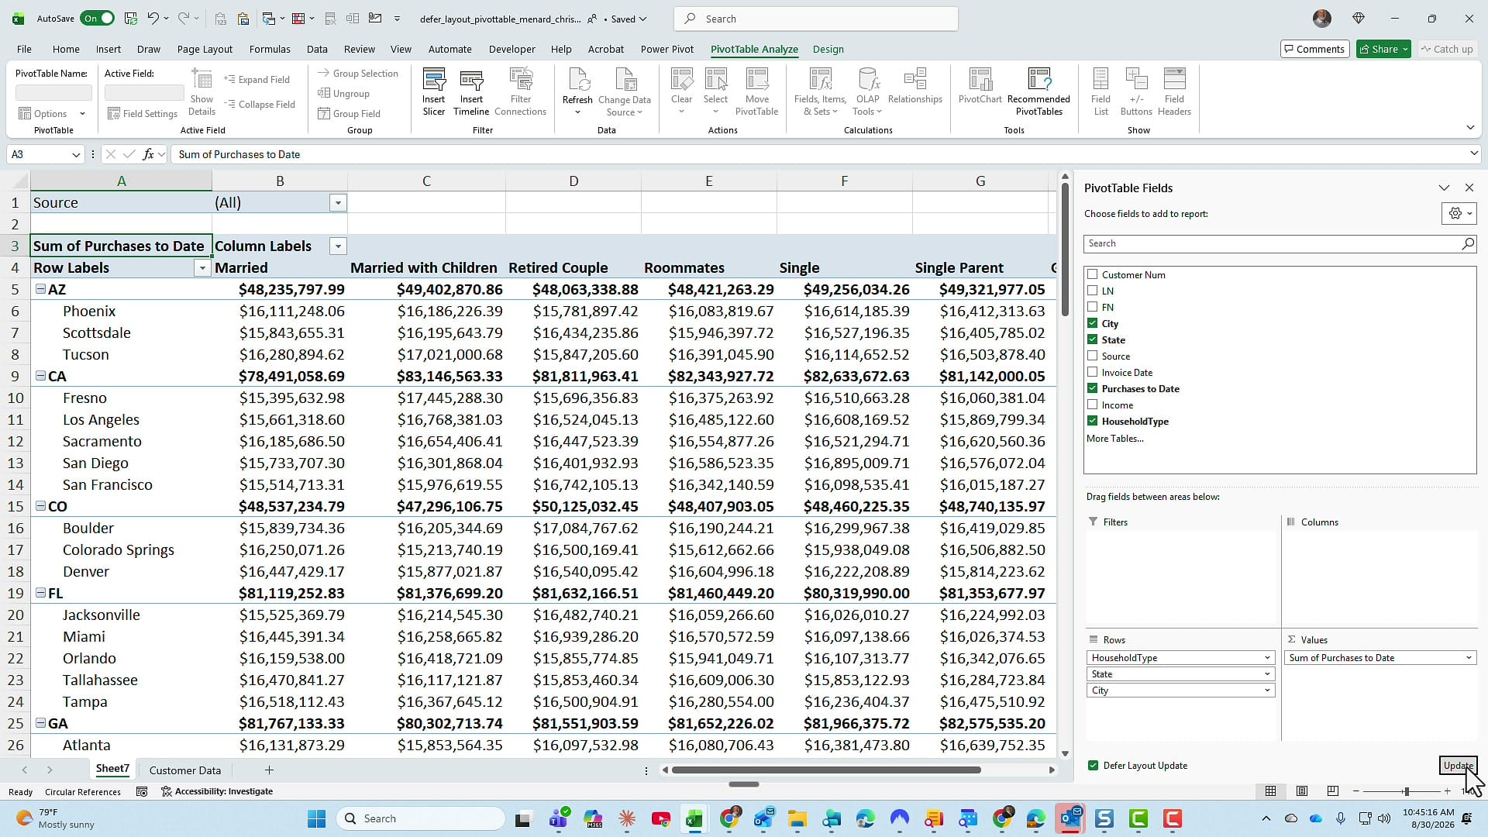Open the PivotTable Fields tools gear
The height and width of the screenshot is (837, 1488).
click(1459, 213)
